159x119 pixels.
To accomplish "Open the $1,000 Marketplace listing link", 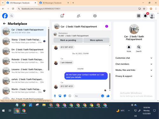I will 73,36.
